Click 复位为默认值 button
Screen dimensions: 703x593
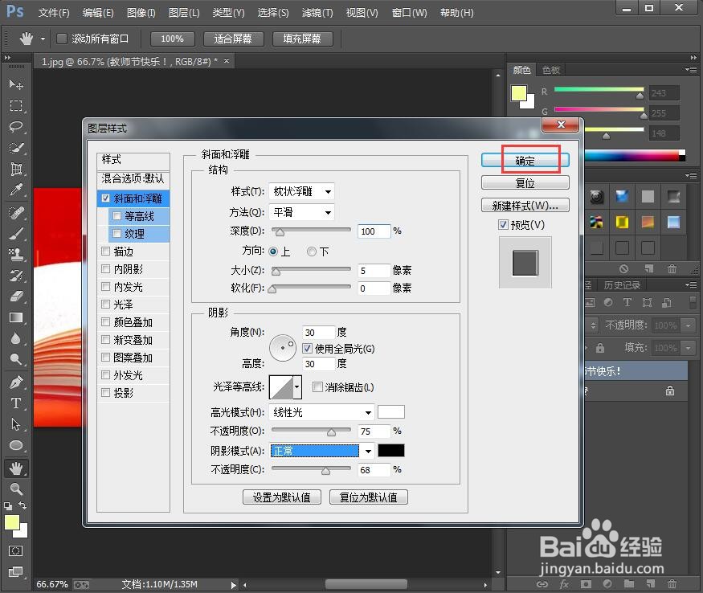pos(368,497)
